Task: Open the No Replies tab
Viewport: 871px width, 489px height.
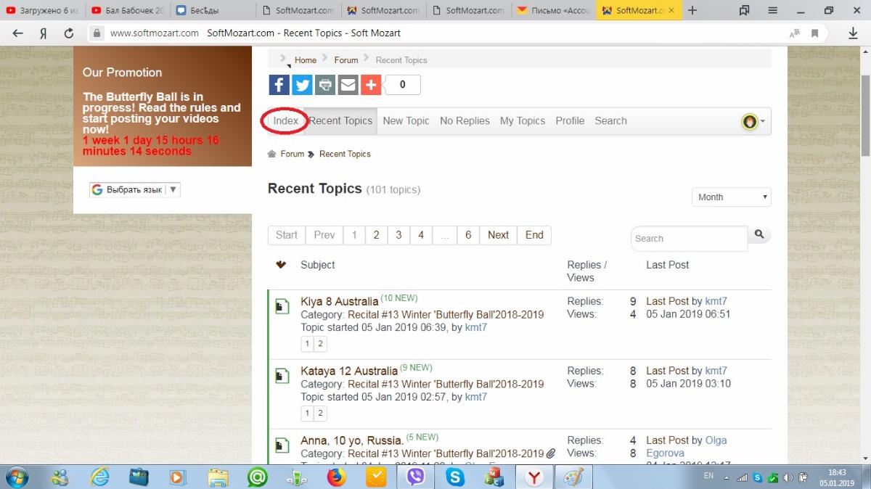Action: pyautogui.click(x=465, y=120)
